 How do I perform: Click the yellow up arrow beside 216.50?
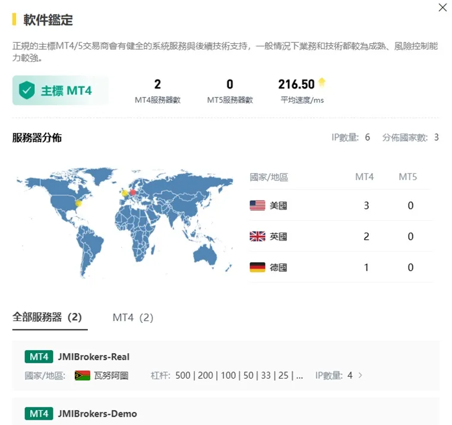pyautogui.click(x=322, y=83)
